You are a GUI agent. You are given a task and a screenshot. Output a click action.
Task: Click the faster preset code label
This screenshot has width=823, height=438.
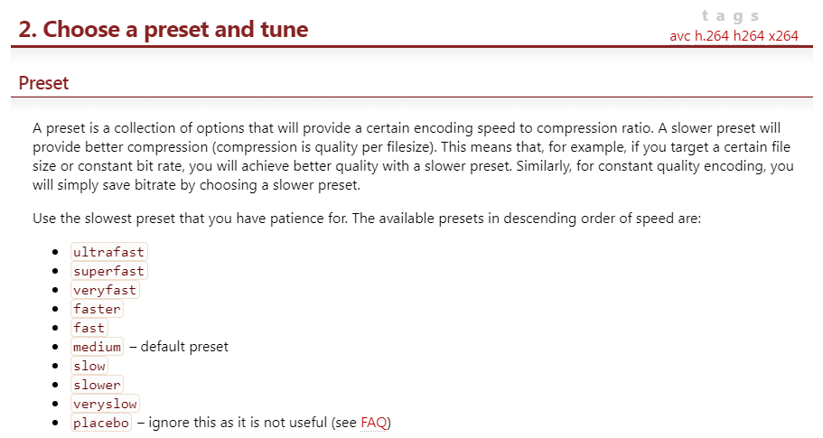(x=97, y=309)
